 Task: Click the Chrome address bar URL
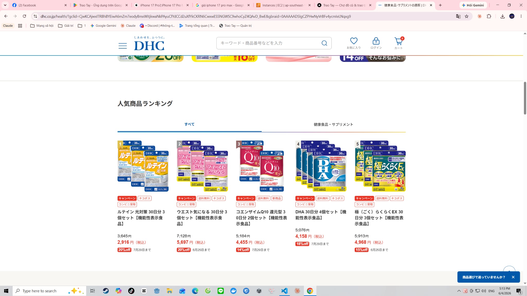point(196,16)
